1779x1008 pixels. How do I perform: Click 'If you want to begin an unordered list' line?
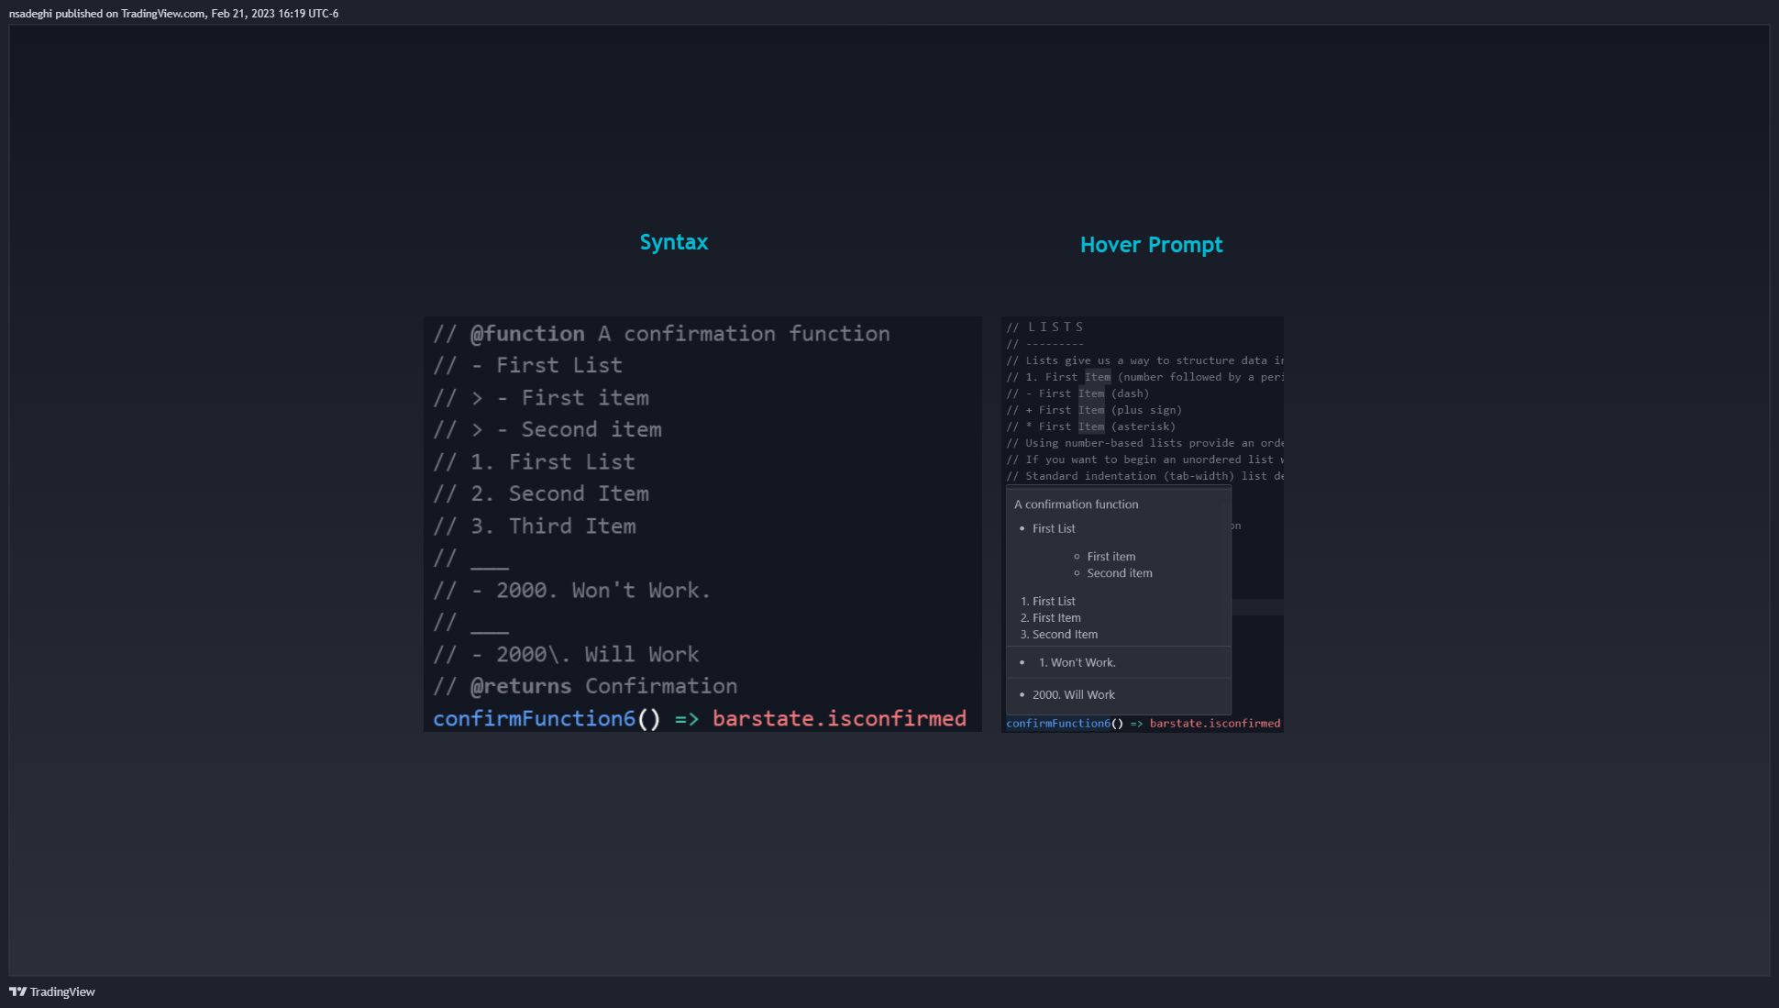click(x=1144, y=460)
